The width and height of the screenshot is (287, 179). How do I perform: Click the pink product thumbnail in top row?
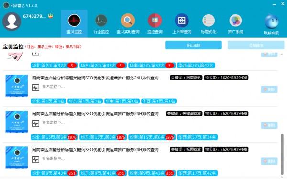point(15,56)
